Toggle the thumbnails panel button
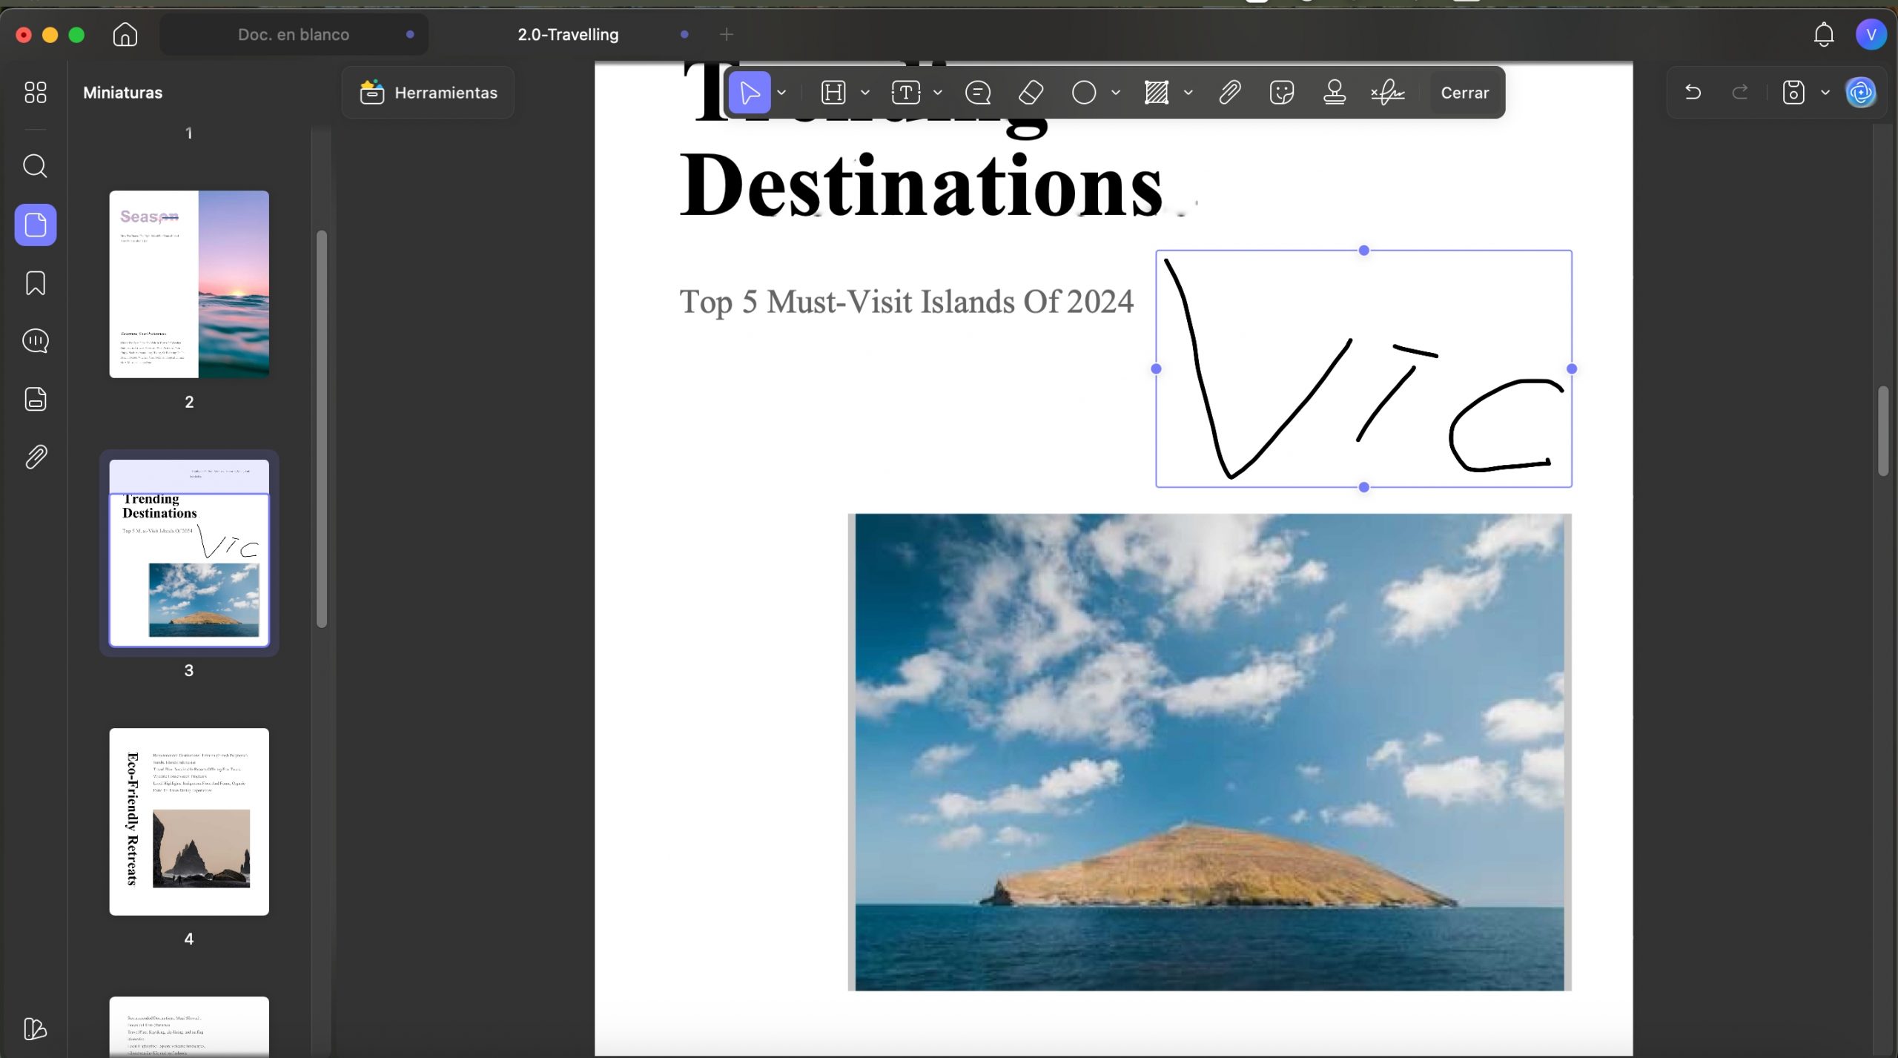Image resolution: width=1898 pixels, height=1058 pixels. pos(35,225)
